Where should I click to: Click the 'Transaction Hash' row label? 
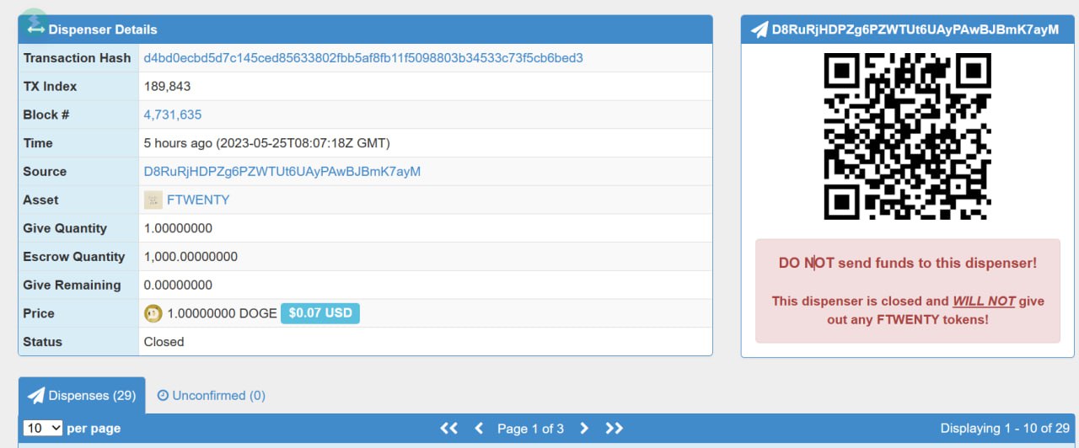[78, 58]
